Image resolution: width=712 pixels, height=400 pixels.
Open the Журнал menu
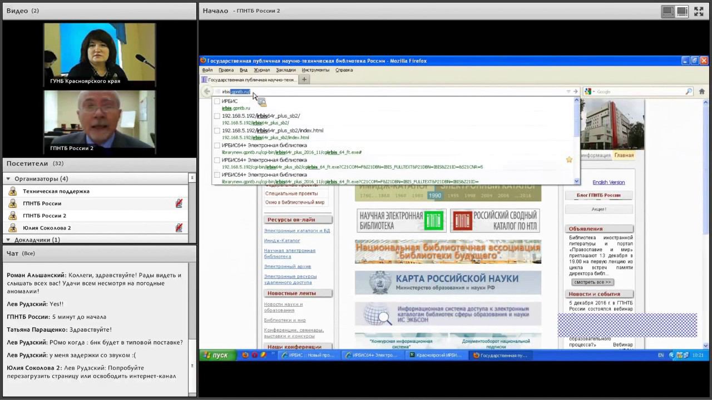pos(261,70)
